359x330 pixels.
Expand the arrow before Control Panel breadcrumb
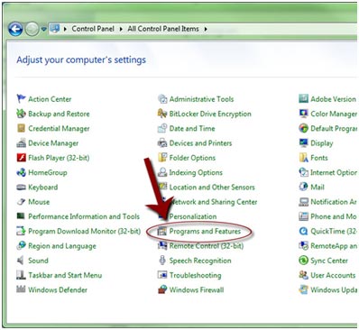(65, 29)
